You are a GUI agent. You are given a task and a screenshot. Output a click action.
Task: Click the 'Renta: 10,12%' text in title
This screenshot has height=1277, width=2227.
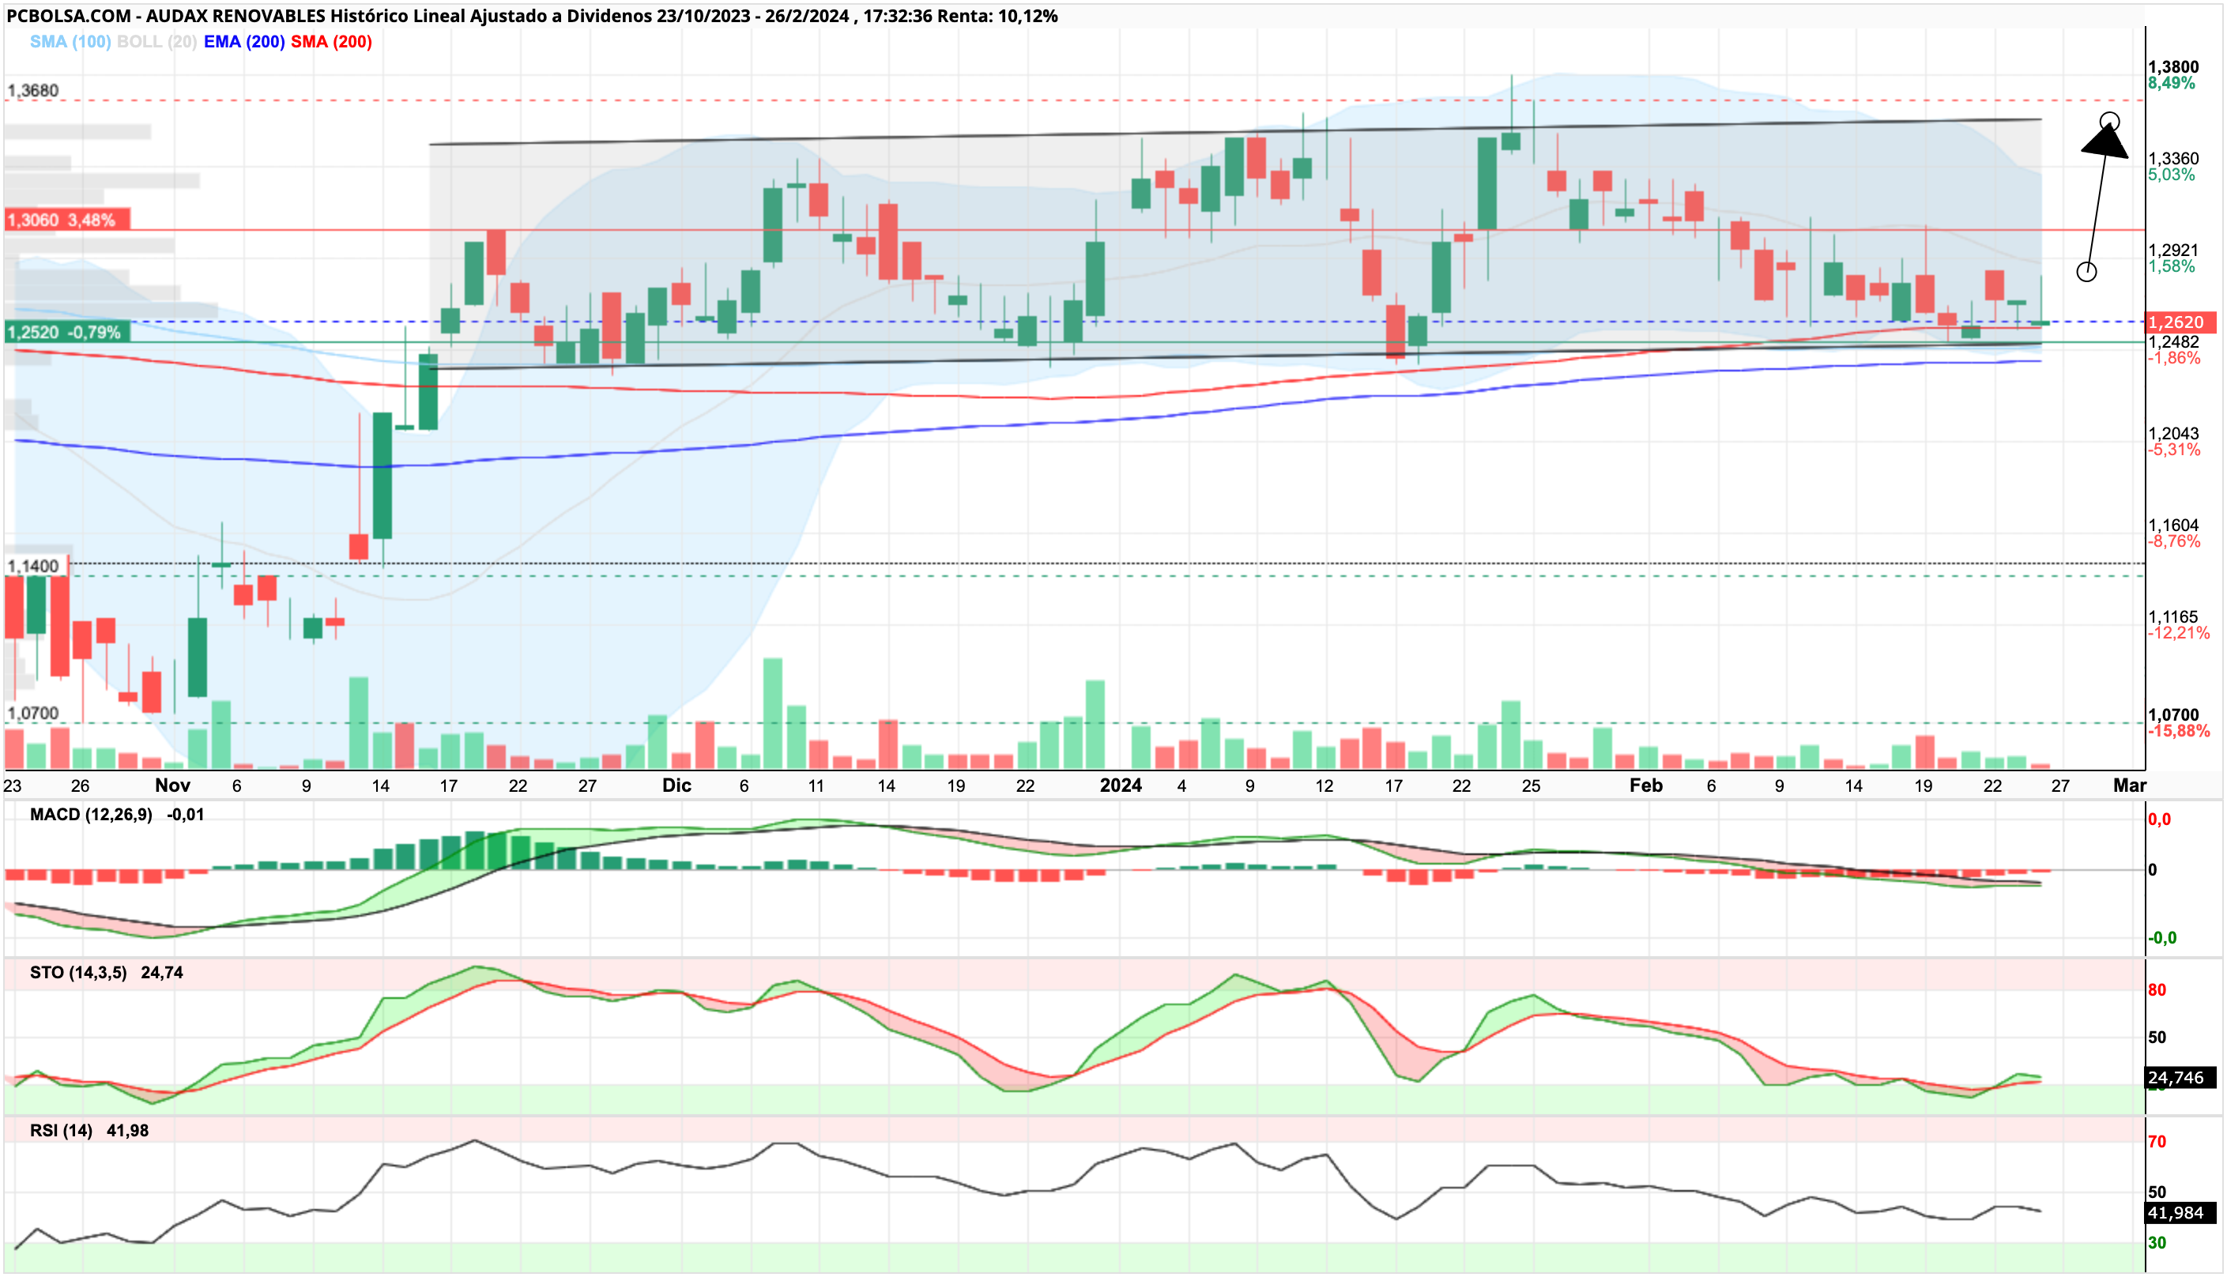coord(998,16)
